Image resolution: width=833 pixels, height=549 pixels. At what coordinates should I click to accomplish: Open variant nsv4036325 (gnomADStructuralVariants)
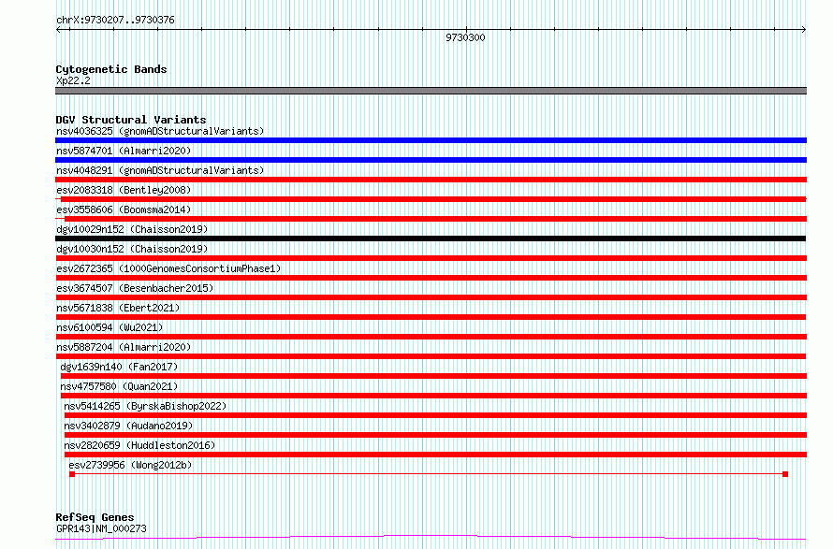click(x=160, y=131)
